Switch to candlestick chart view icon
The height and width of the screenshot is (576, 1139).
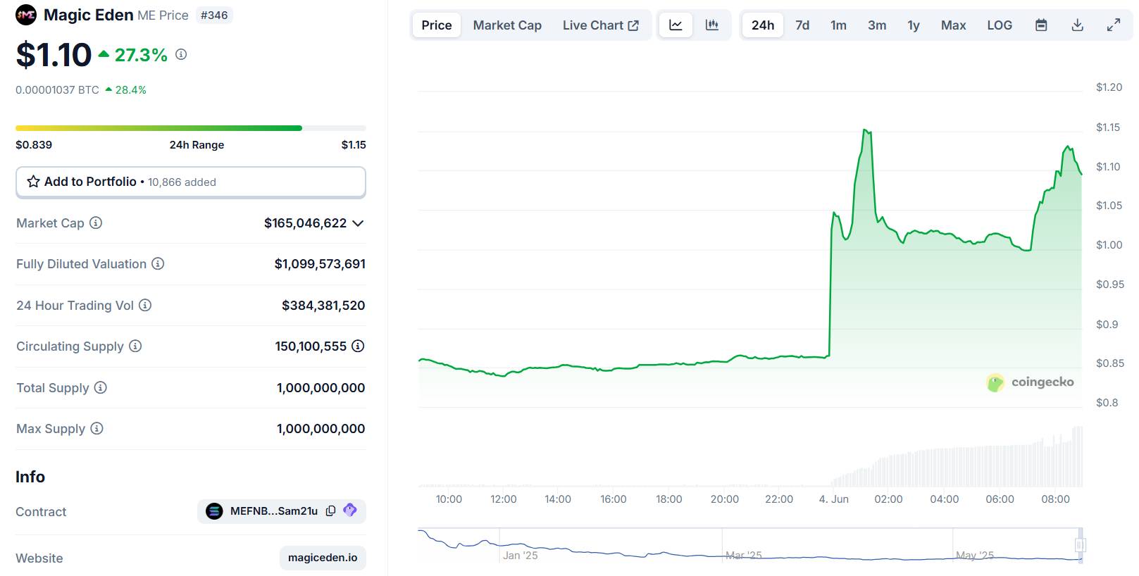(712, 25)
